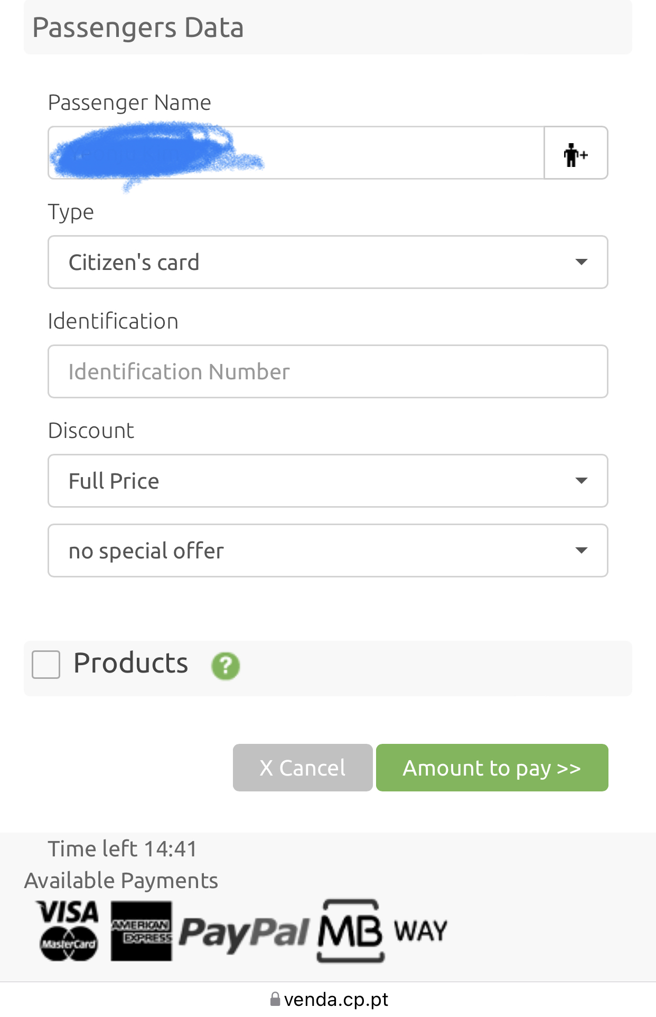Screen dimensions: 656x1017
Task: Click the padlock icon beside venda.cp.pt
Action: (x=275, y=999)
